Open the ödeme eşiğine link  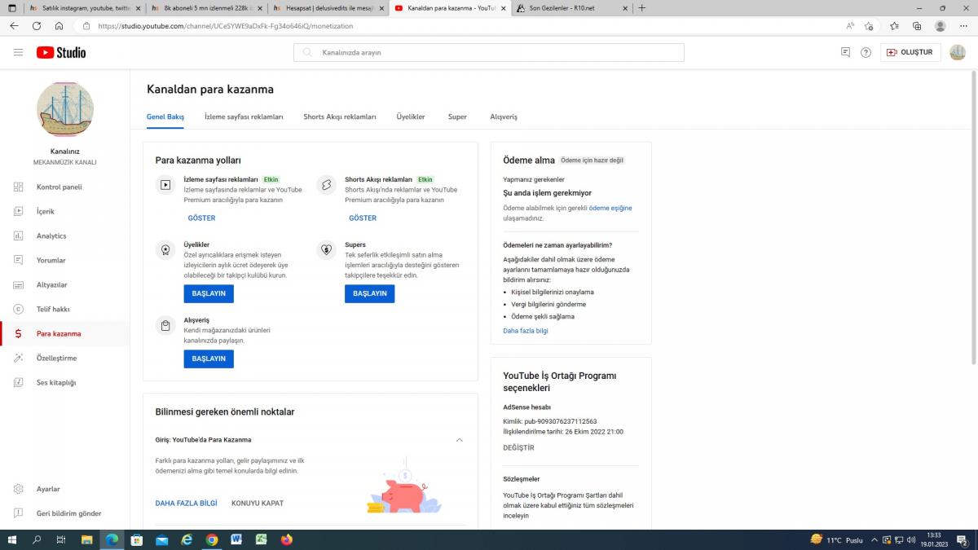pyautogui.click(x=610, y=208)
